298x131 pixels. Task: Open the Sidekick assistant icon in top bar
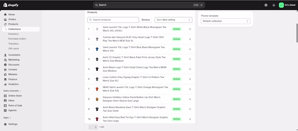(x=266, y=5)
